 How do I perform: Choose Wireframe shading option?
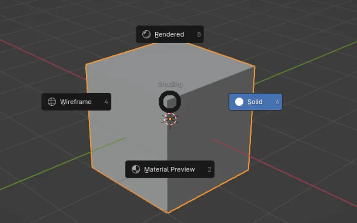click(76, 102)
